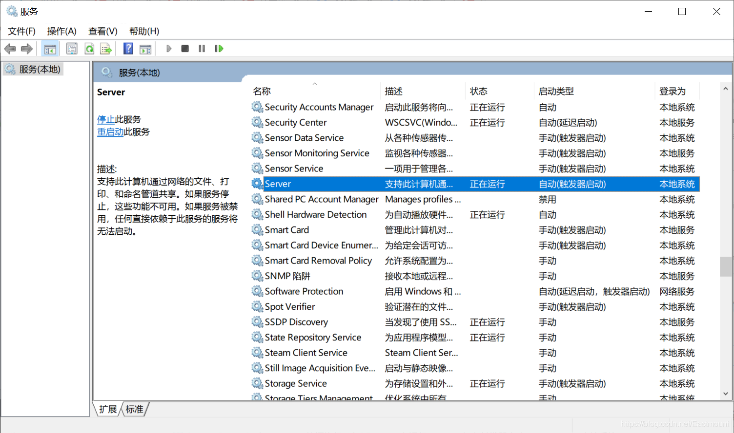Switch to the 扩展 tab
Image resolution: width=734 pixels, height=433 pixels.
click(x=108, y=409)
